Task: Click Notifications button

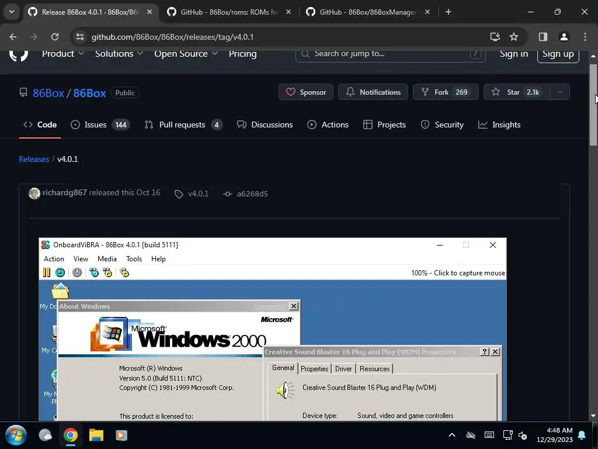Action: click(373, 92)
